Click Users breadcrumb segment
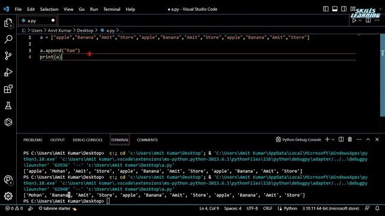The image size is (385, 216). [x=37, y=31]
